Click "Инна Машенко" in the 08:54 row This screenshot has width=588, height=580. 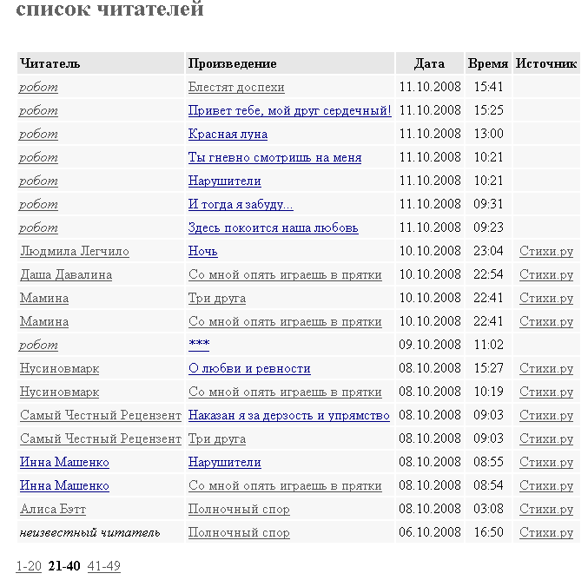(64, 485)
